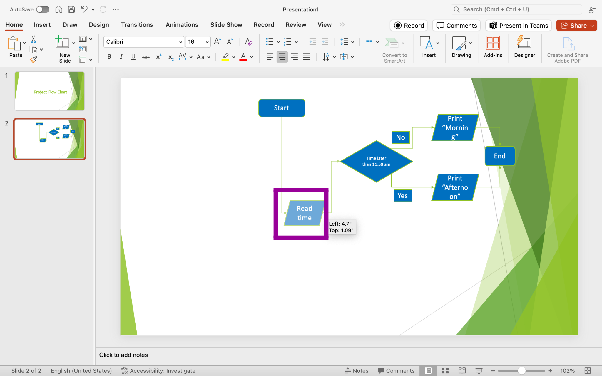Click the Reset slide icon

click(x=83, y=49)
